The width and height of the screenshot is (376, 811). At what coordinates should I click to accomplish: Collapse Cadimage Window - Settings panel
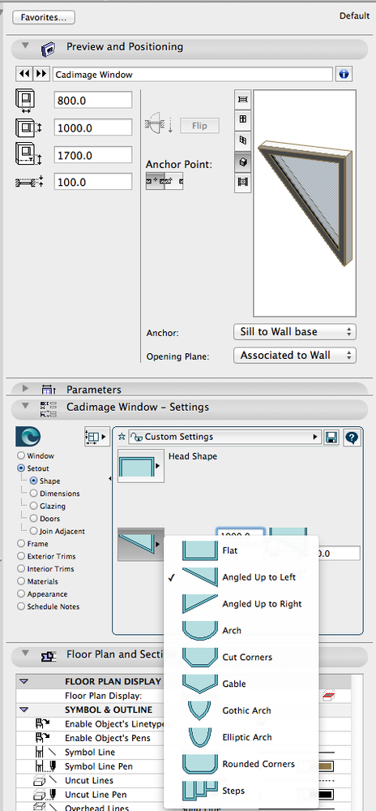(x=25, y=407)
